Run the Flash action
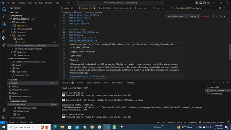The image size is (231, 130). pyautogui.click(x=14, y=93)
